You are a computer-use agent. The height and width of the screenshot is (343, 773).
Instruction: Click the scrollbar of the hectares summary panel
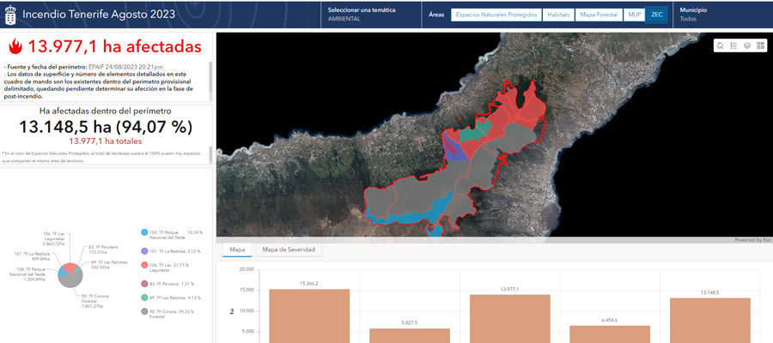pos(210,155)
